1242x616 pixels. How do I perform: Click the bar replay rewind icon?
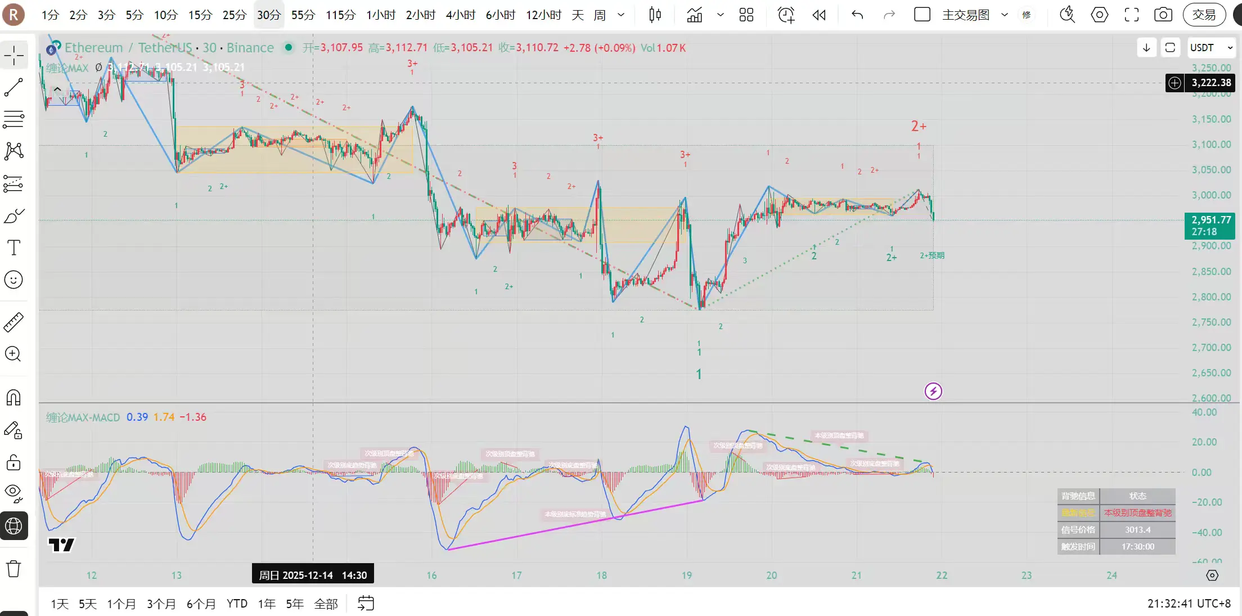click(819, 15)
